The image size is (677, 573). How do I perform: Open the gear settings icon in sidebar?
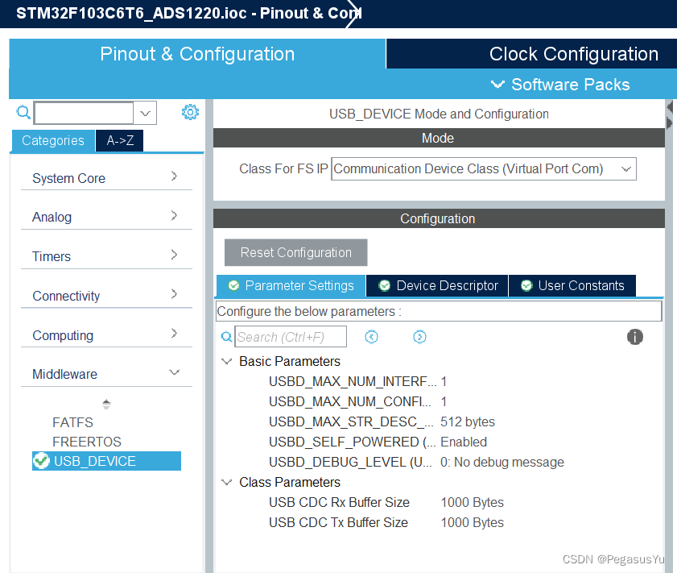190,112
